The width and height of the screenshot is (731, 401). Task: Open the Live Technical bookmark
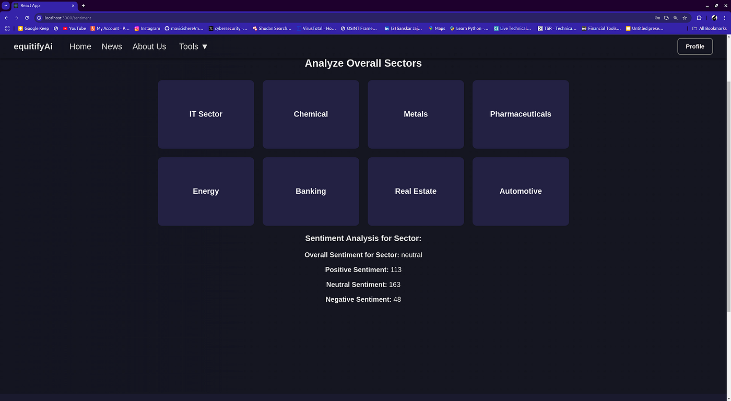coord(512,28)
